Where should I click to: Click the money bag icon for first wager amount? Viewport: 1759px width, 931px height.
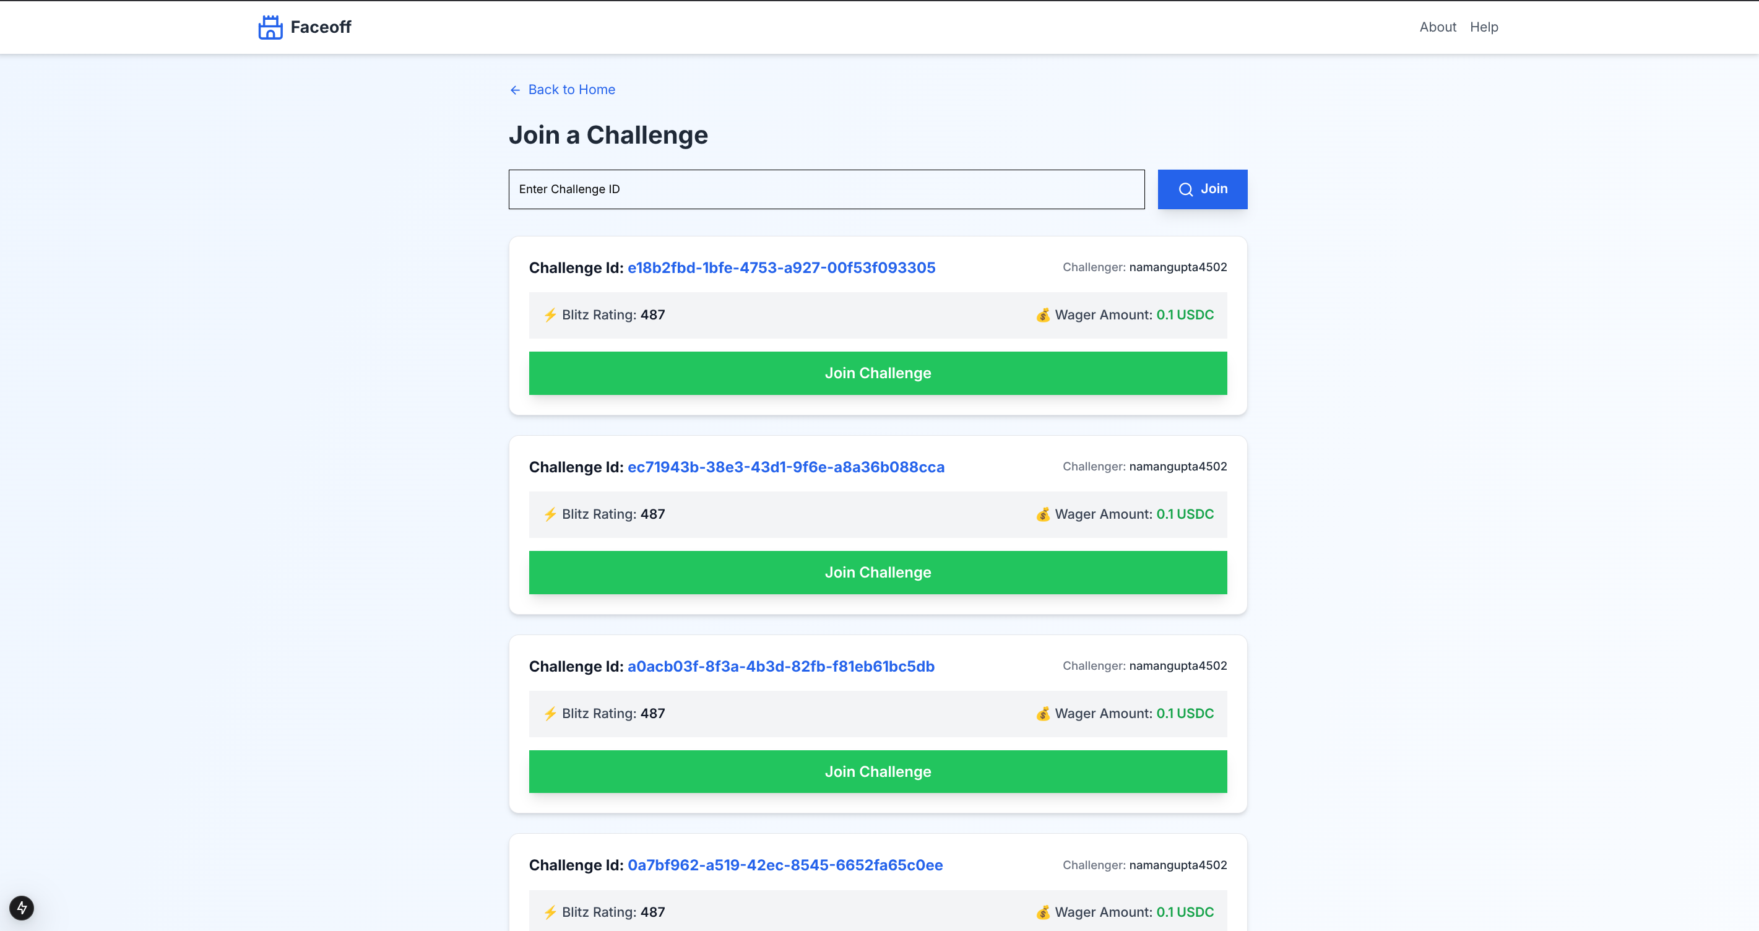tap(1042, 315)
